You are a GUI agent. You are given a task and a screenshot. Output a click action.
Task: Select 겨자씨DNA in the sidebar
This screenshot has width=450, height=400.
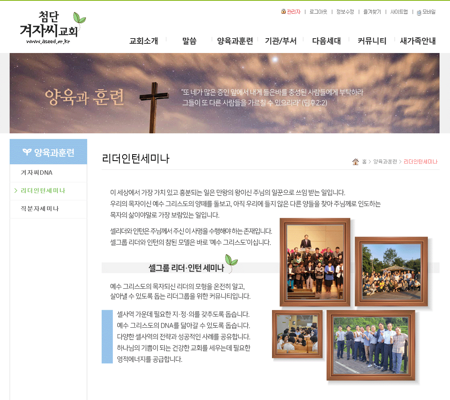point(37,173)
